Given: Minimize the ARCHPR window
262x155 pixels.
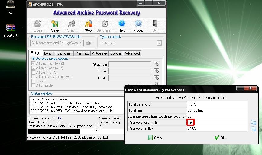Looking at the screenshot, I should coord(141,3).
